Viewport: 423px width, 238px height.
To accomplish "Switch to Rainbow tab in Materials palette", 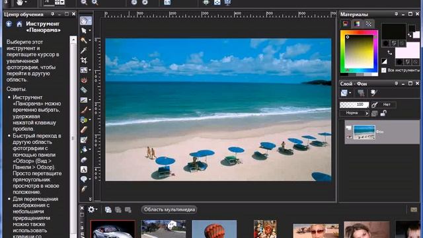I will pos(357,24).
